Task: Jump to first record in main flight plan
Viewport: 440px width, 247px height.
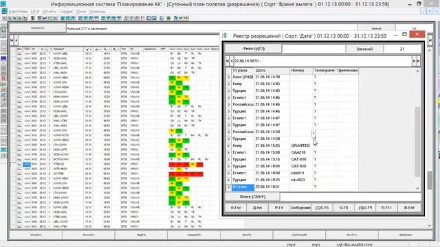Action: [x=12, y=40]
